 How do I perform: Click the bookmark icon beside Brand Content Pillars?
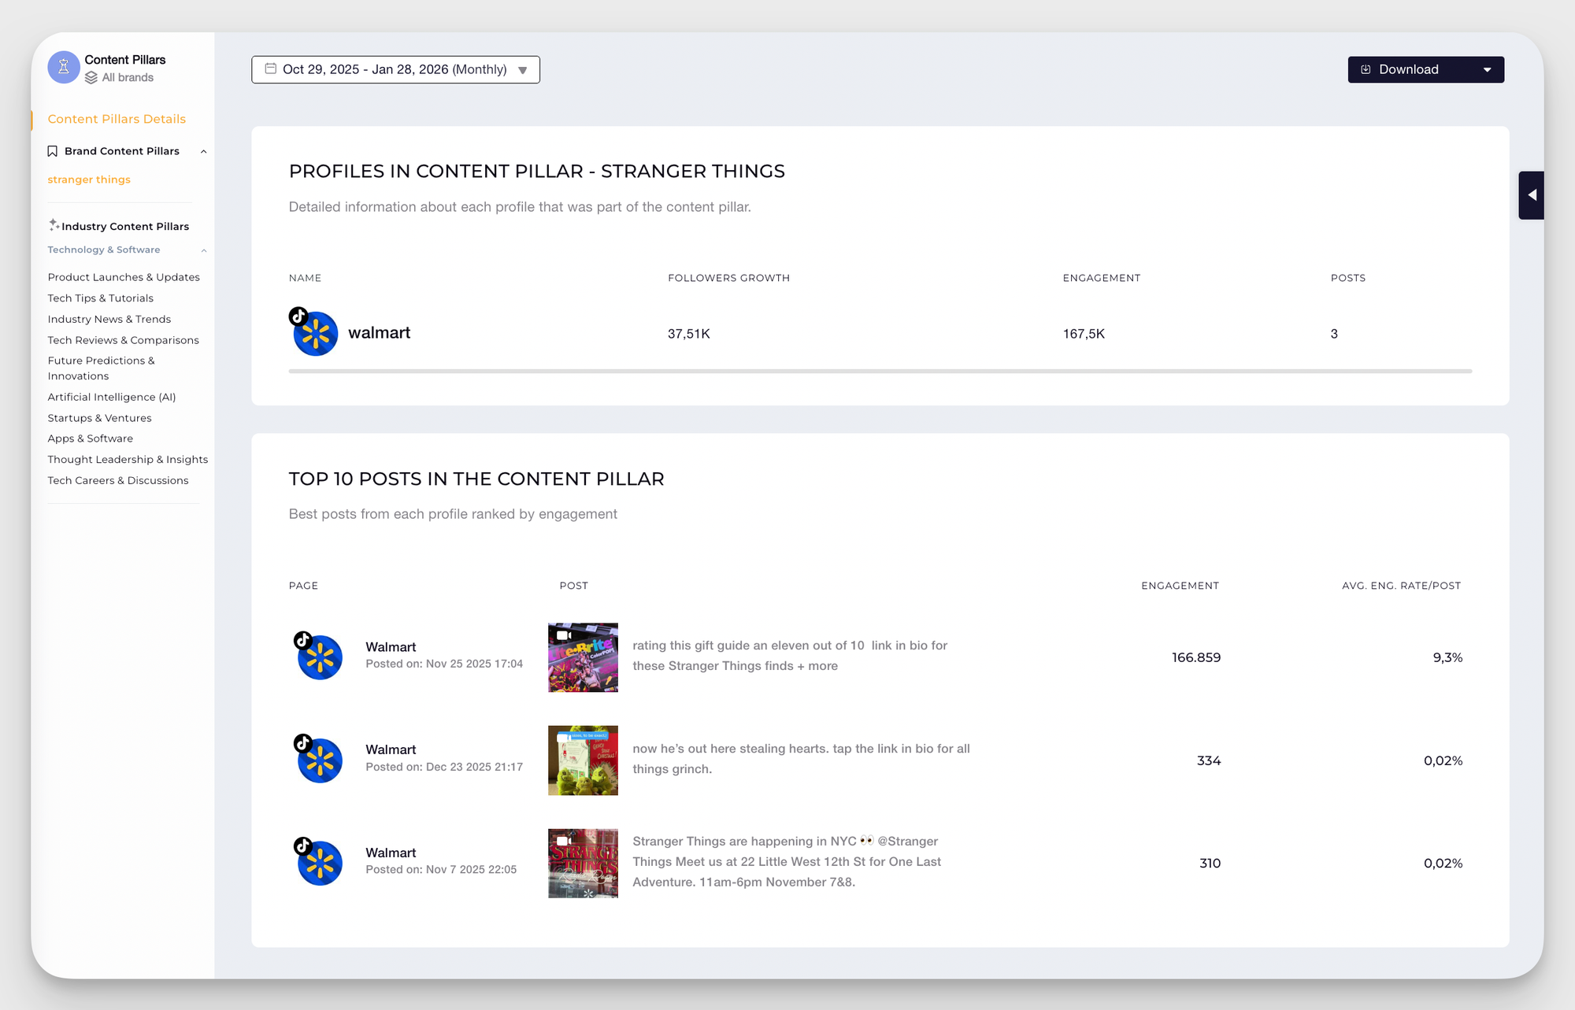point(52,150)
